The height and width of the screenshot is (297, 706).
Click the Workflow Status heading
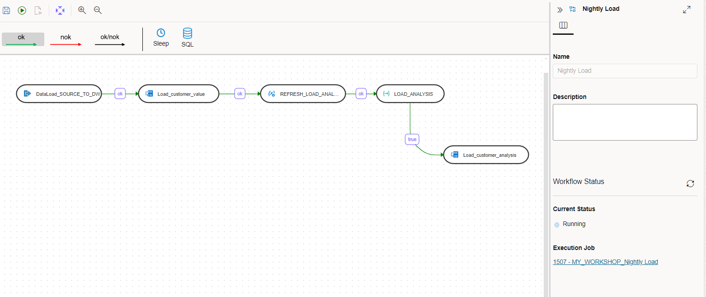pos(579,181)
